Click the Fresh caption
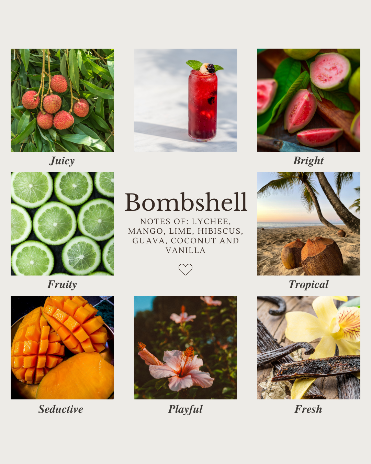Screen dimensions: 371x464 [308, 409]
